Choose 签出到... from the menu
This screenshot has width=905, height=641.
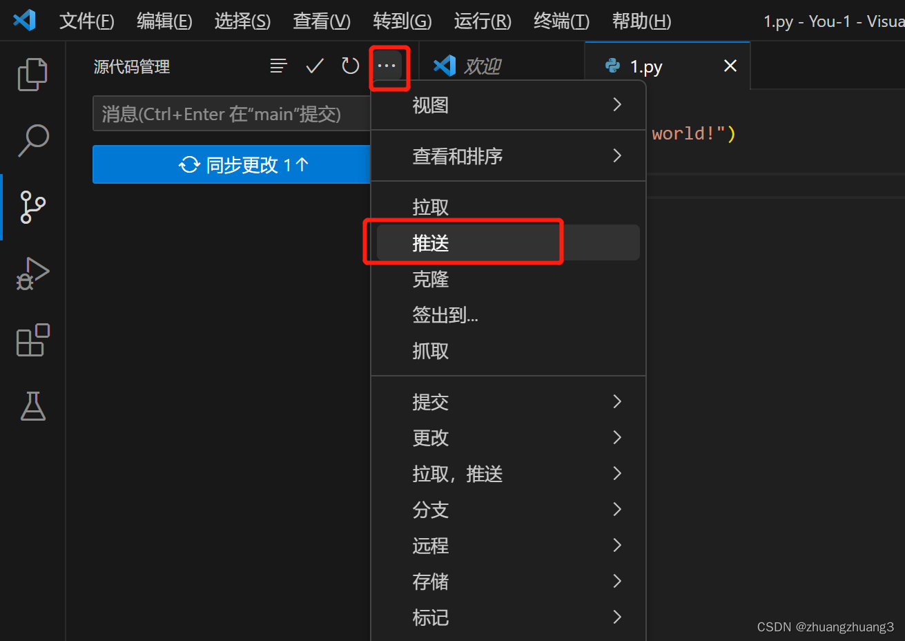pyautogui.click(x=508, y=315)
